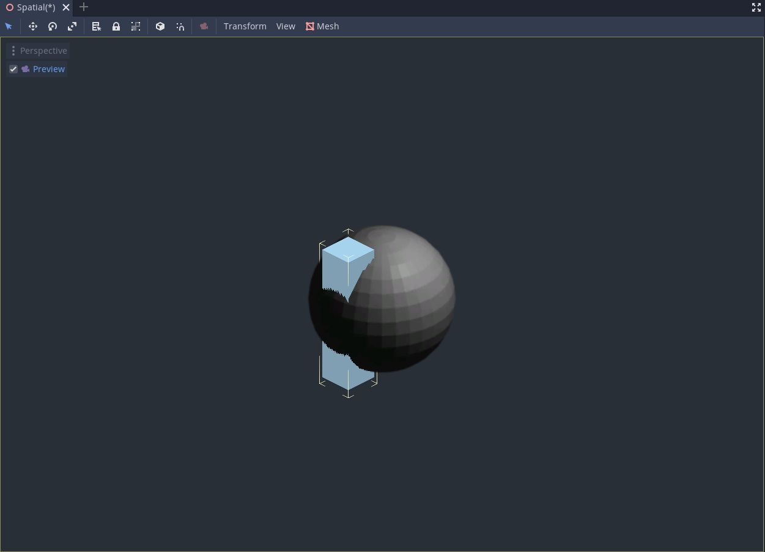
Task: Open the Transform menu
Action: coord(245,26)
